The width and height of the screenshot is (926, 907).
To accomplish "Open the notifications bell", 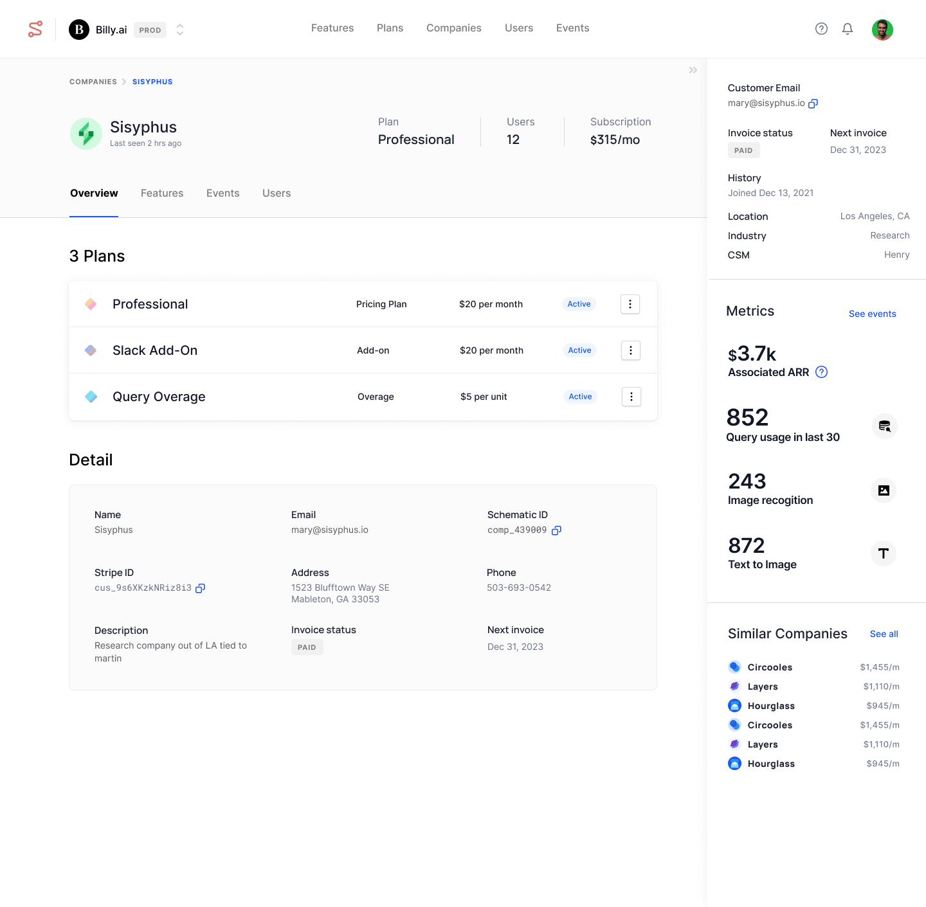I will coord(848,29).
